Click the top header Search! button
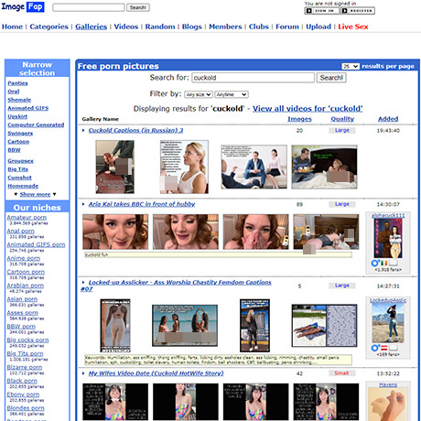421x421 pixels. (x=138, y=7)
